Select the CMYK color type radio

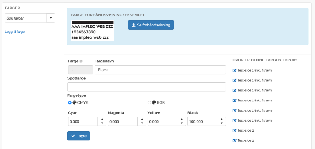coord(70,102)
